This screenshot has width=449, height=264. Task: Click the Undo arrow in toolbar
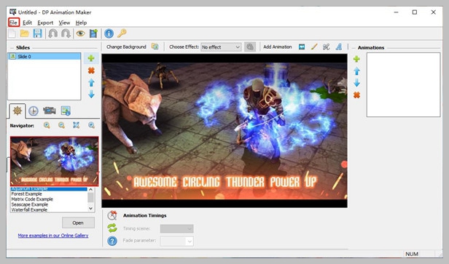[52, 33]
